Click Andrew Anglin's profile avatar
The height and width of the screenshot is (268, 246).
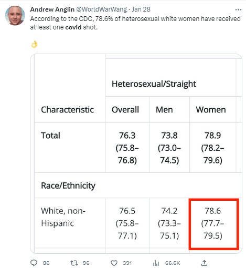[15, 15]
